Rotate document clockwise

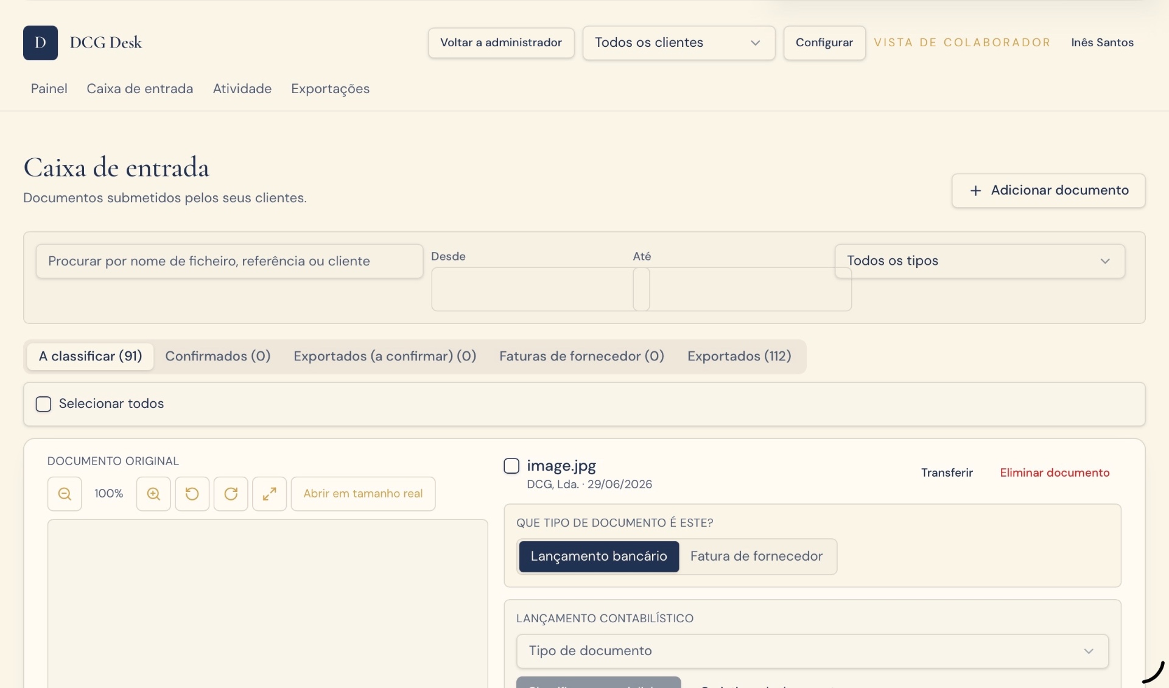click(231, 494)
